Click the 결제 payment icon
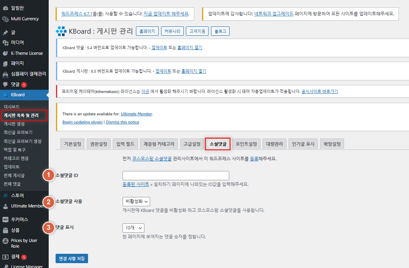This screenshot has width=409, height=268. [x=6, y=257]
